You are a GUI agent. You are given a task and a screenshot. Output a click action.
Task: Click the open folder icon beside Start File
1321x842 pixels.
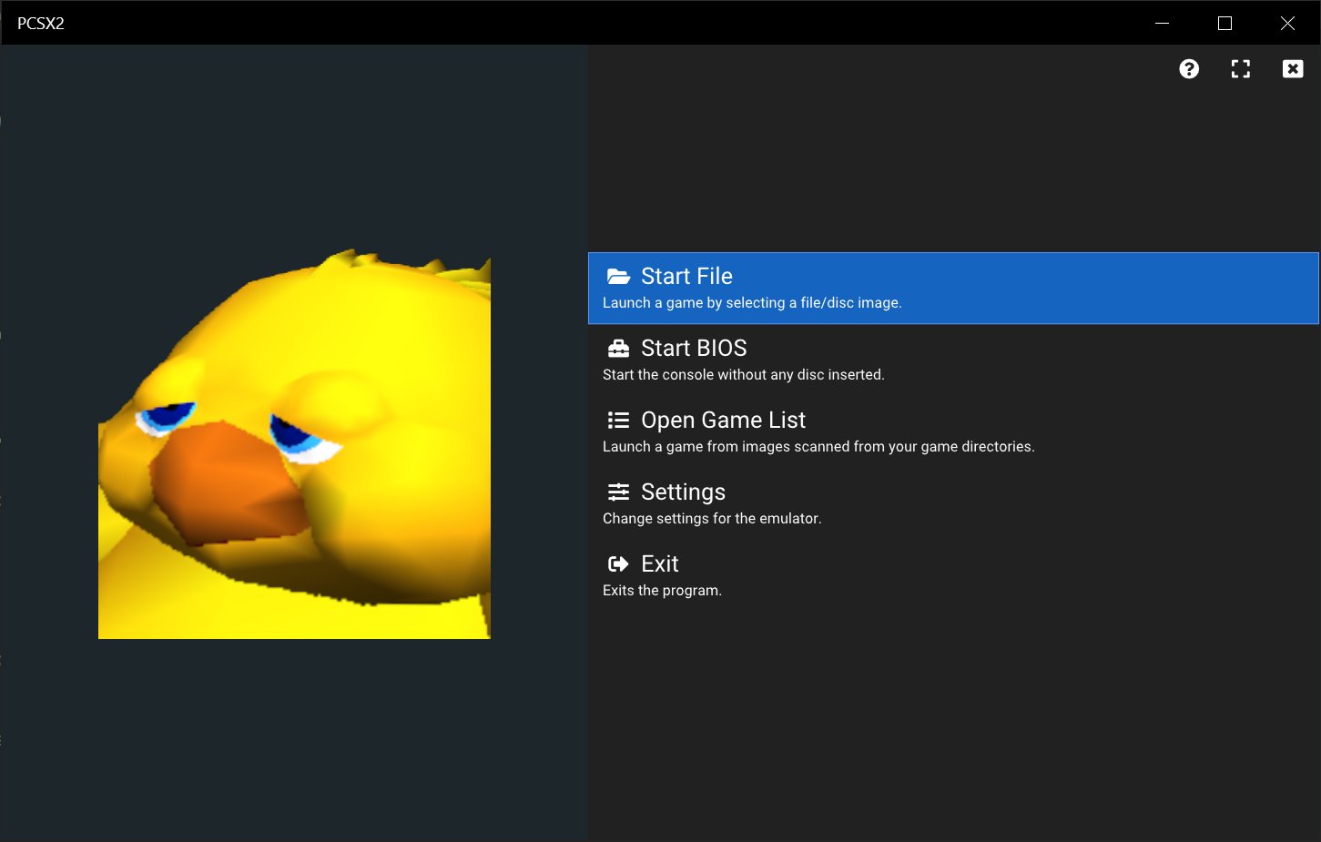[x=619, y=276]
